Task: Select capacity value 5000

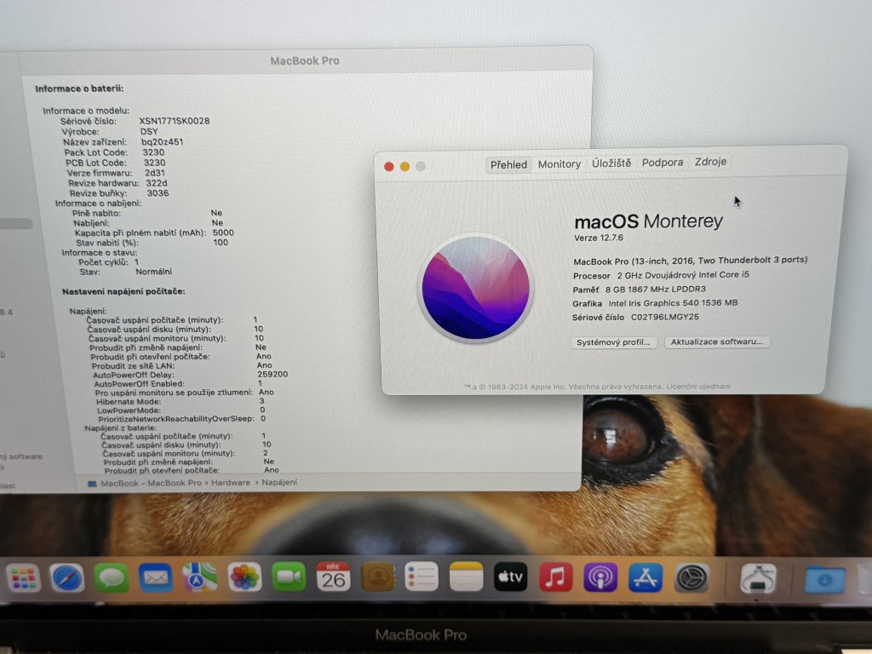Action: coord(223,232)
